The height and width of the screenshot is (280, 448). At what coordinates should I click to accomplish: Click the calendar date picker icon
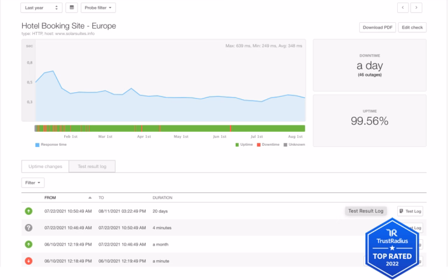click(72, 8)
